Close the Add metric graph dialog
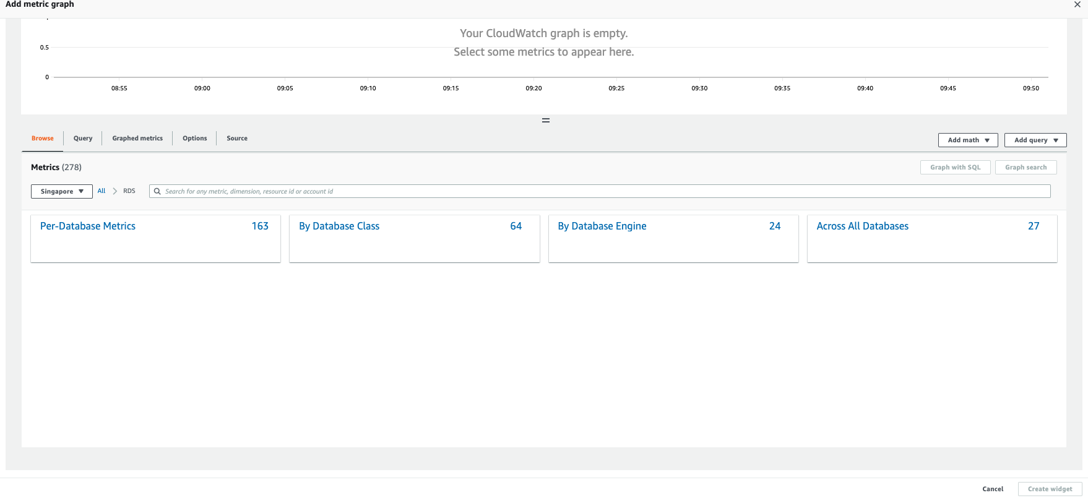This screenshot has width=1088, height=498. 1077,4
